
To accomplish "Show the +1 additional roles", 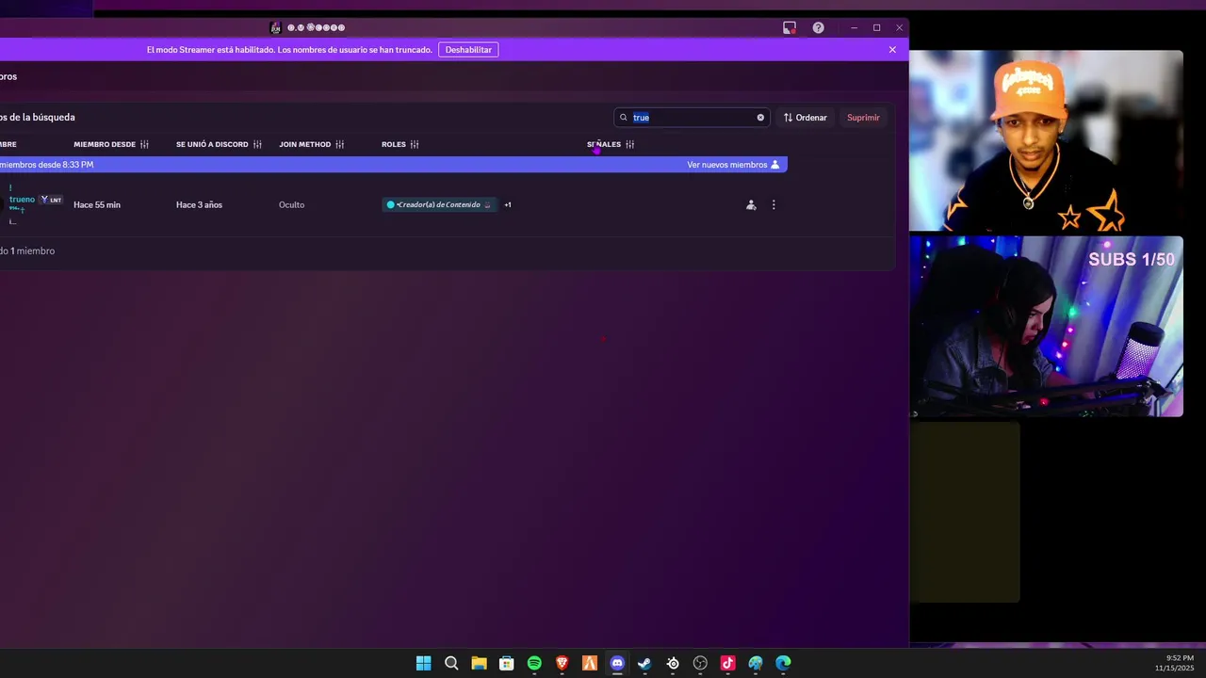I will point(508,204).
